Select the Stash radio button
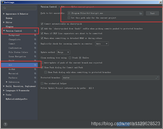 [x=70, y=58]
